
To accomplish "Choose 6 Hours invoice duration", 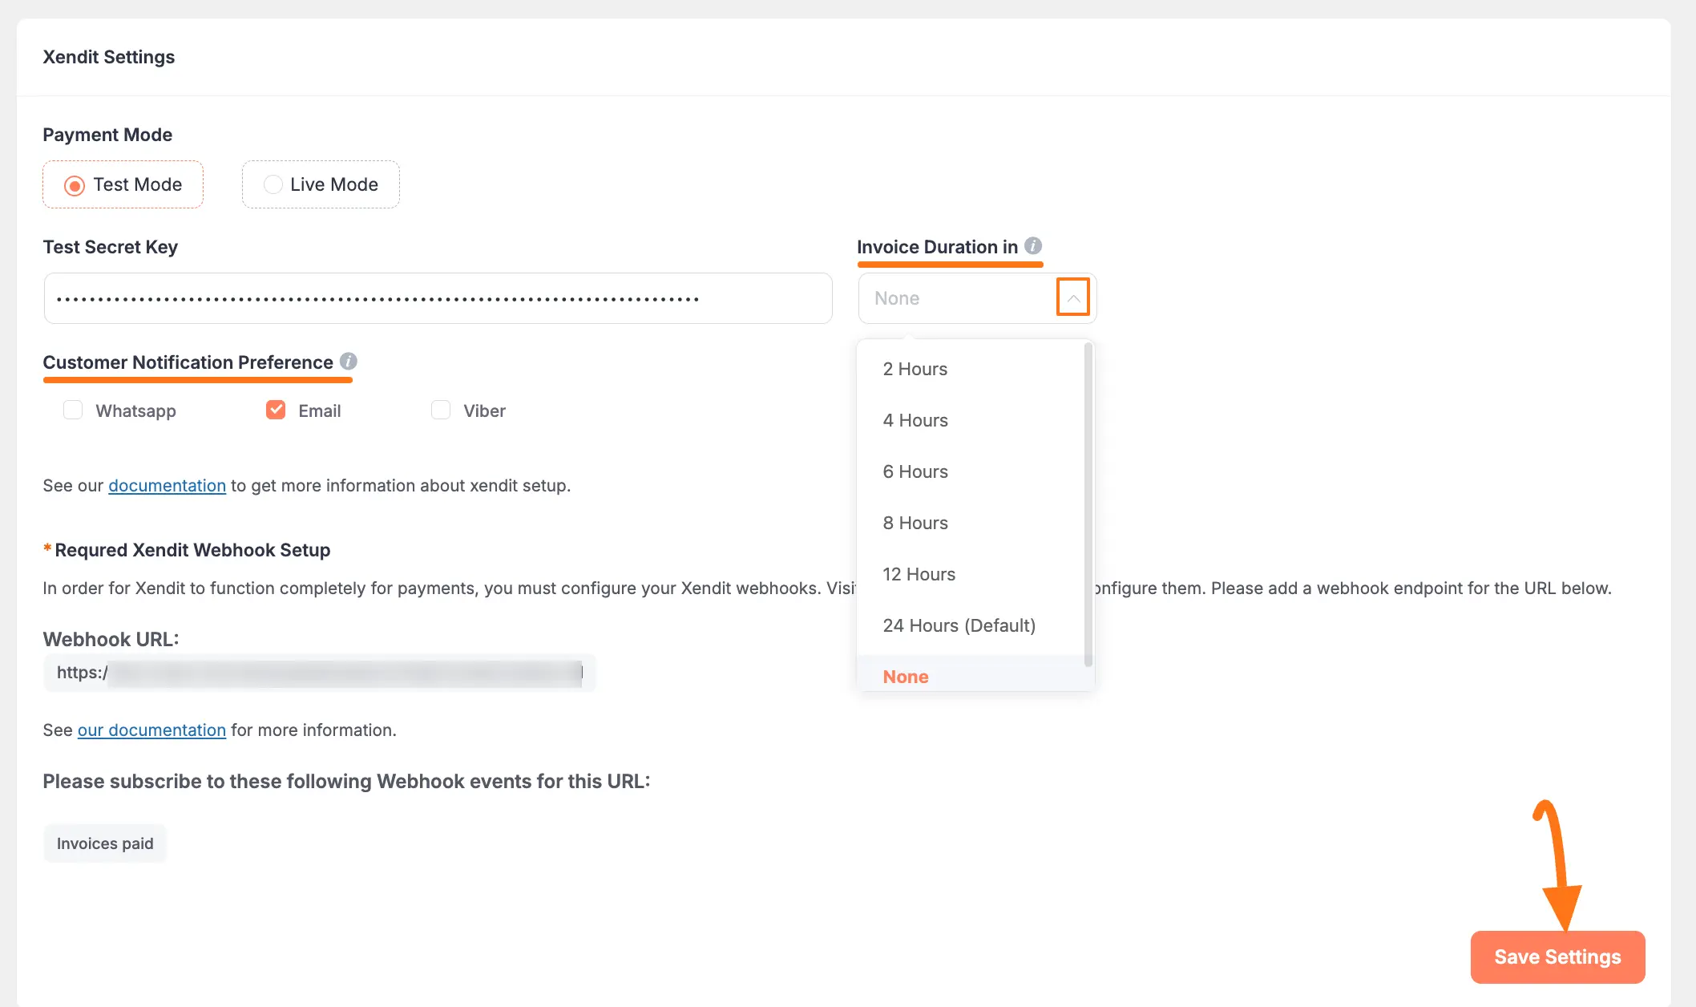I will (915, 471).
